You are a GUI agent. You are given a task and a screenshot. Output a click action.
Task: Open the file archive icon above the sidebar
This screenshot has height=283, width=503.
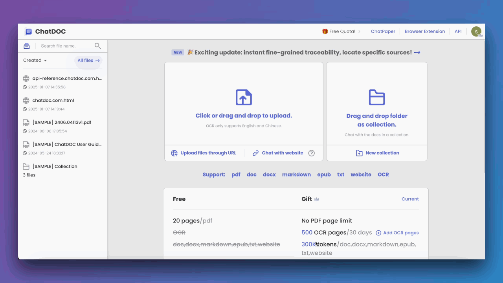point(26,46)
